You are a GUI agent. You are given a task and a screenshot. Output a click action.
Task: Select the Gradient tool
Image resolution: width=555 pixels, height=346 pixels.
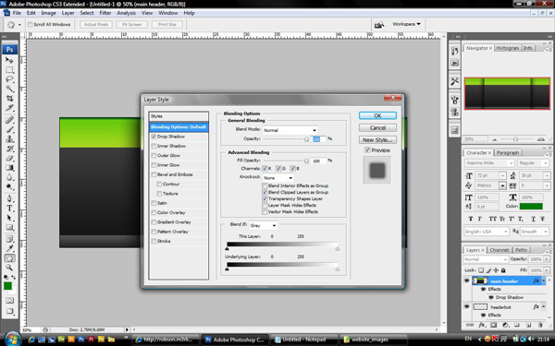9,168
